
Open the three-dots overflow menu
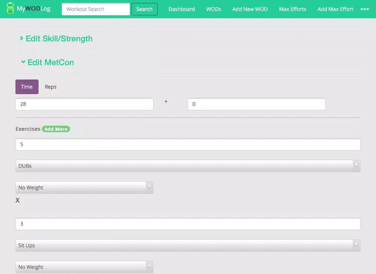tap(365, 9)
